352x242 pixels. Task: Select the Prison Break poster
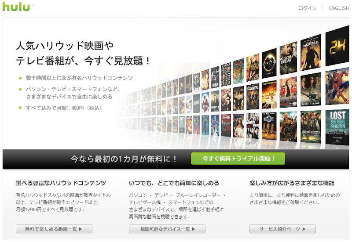click(x=288, y=58)
